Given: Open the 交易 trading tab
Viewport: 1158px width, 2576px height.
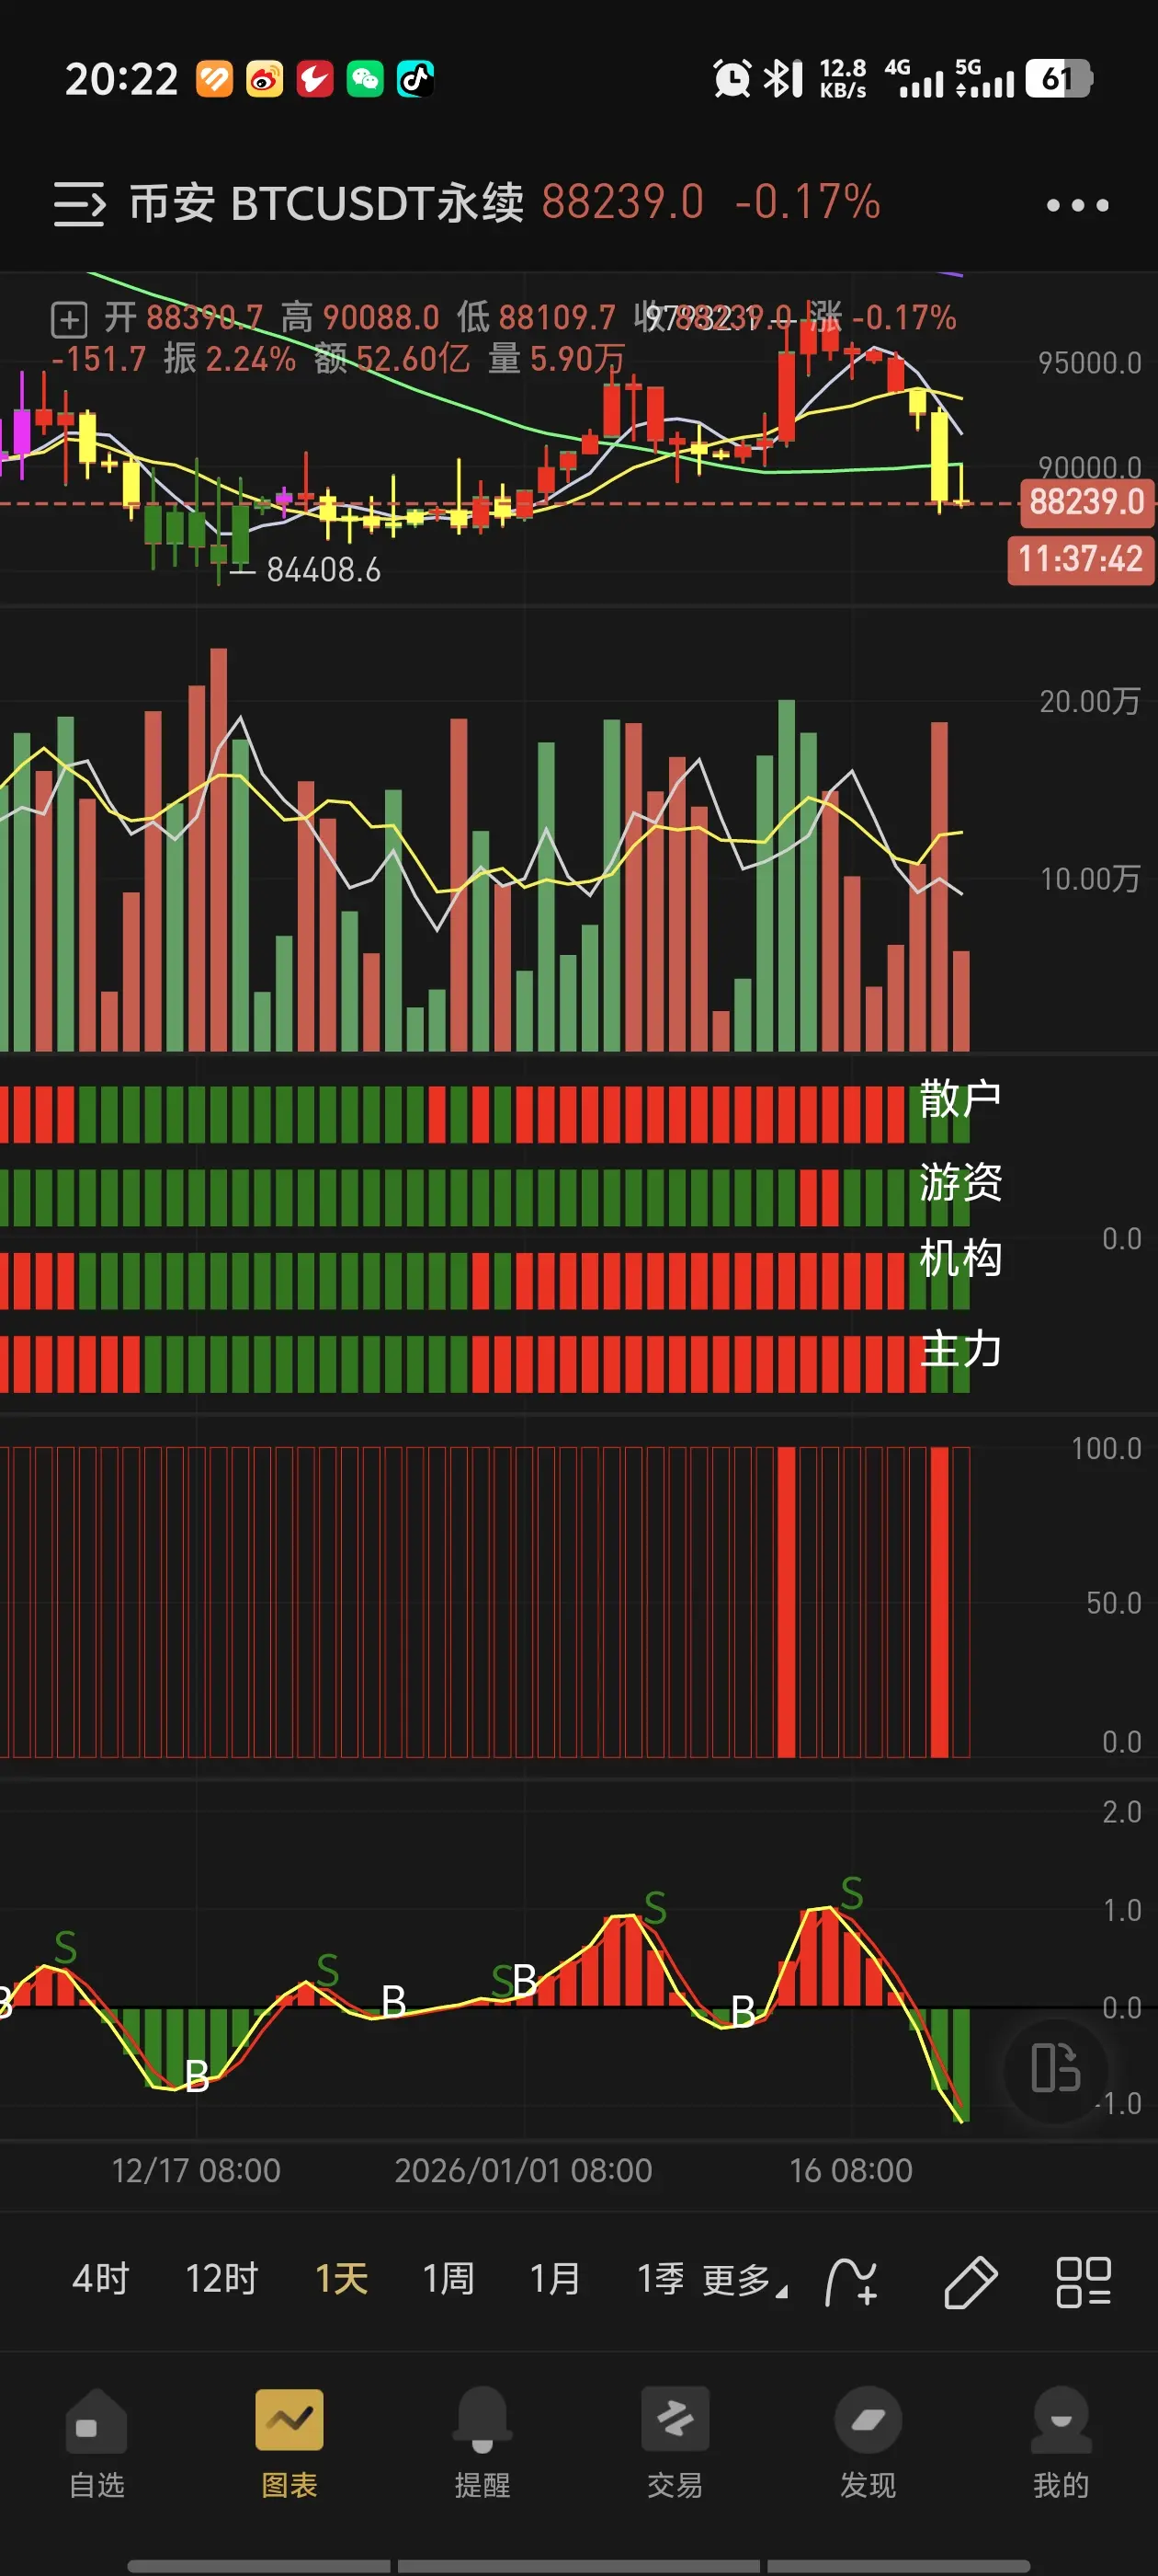Looking at the screenshot, I should click(x=675, y=2441).
